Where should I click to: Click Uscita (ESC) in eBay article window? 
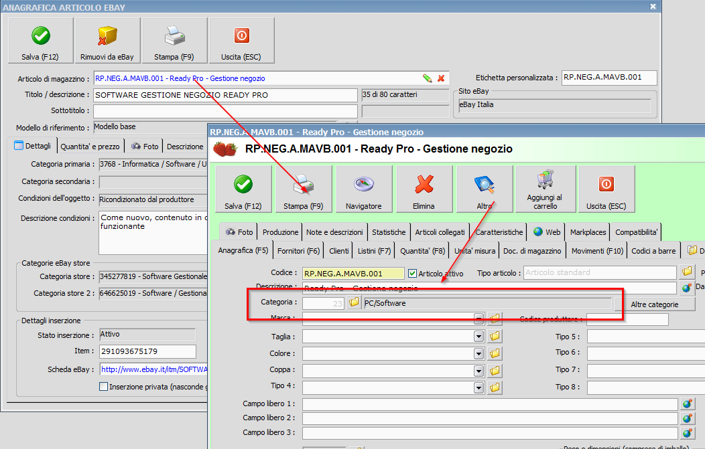241,40
